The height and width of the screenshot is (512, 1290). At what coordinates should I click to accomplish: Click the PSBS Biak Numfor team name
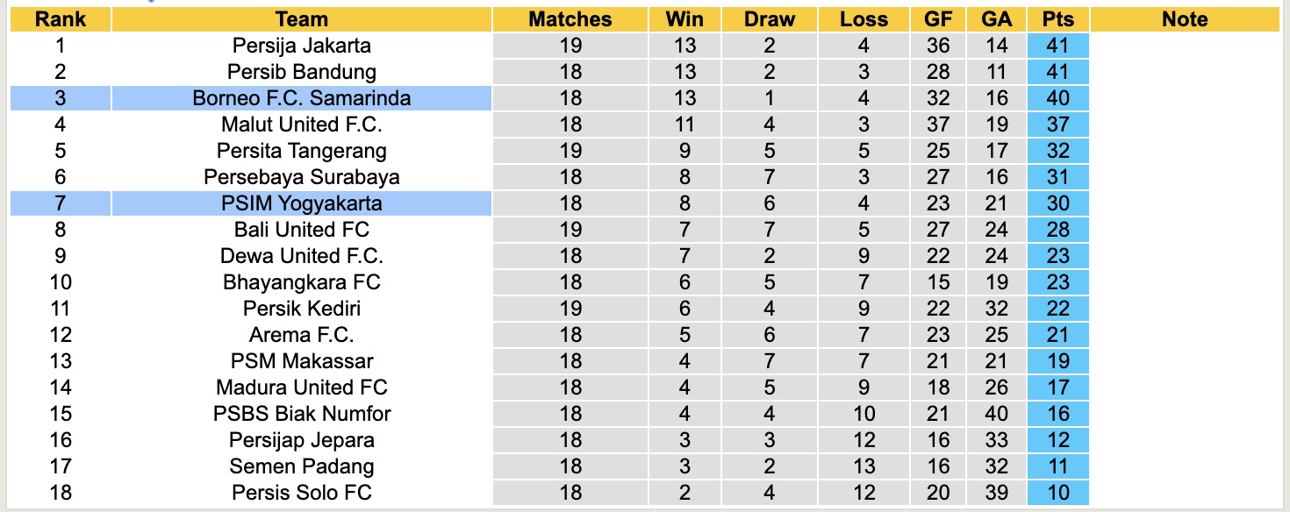coord(301,414)
